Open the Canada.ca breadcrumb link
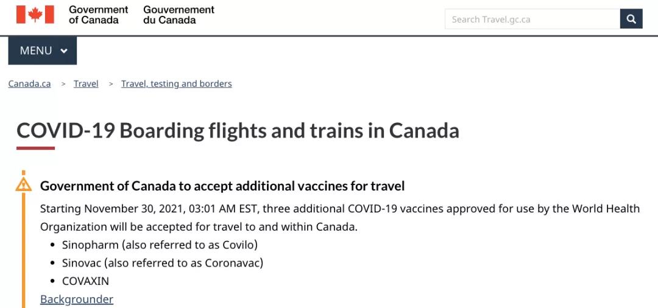This screenshot has height=308, width=658. coord(29,84)
